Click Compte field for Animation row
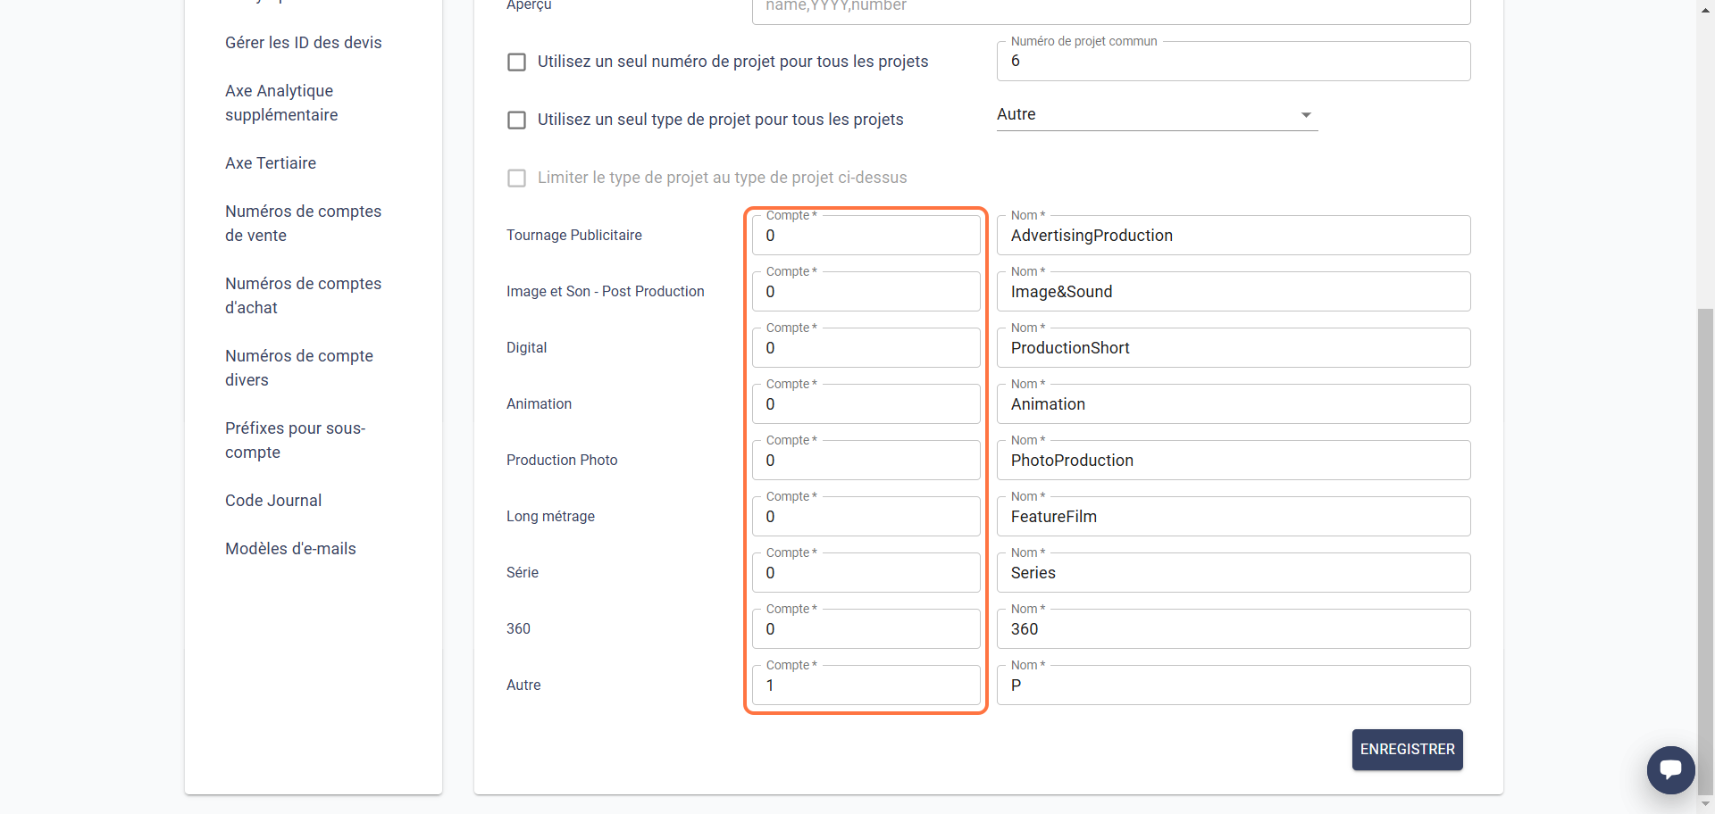This screenshot has height=814, width=1715. [866, 404]
